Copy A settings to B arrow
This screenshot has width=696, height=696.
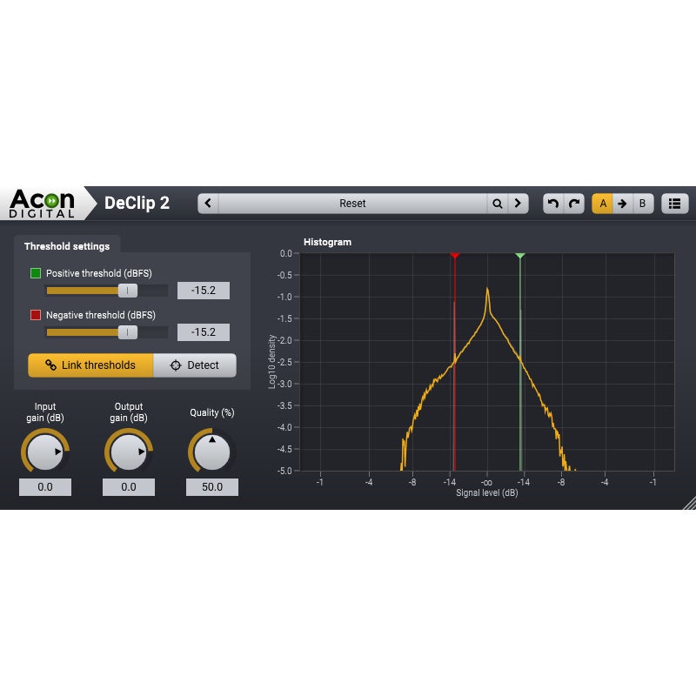coord(622,204)
